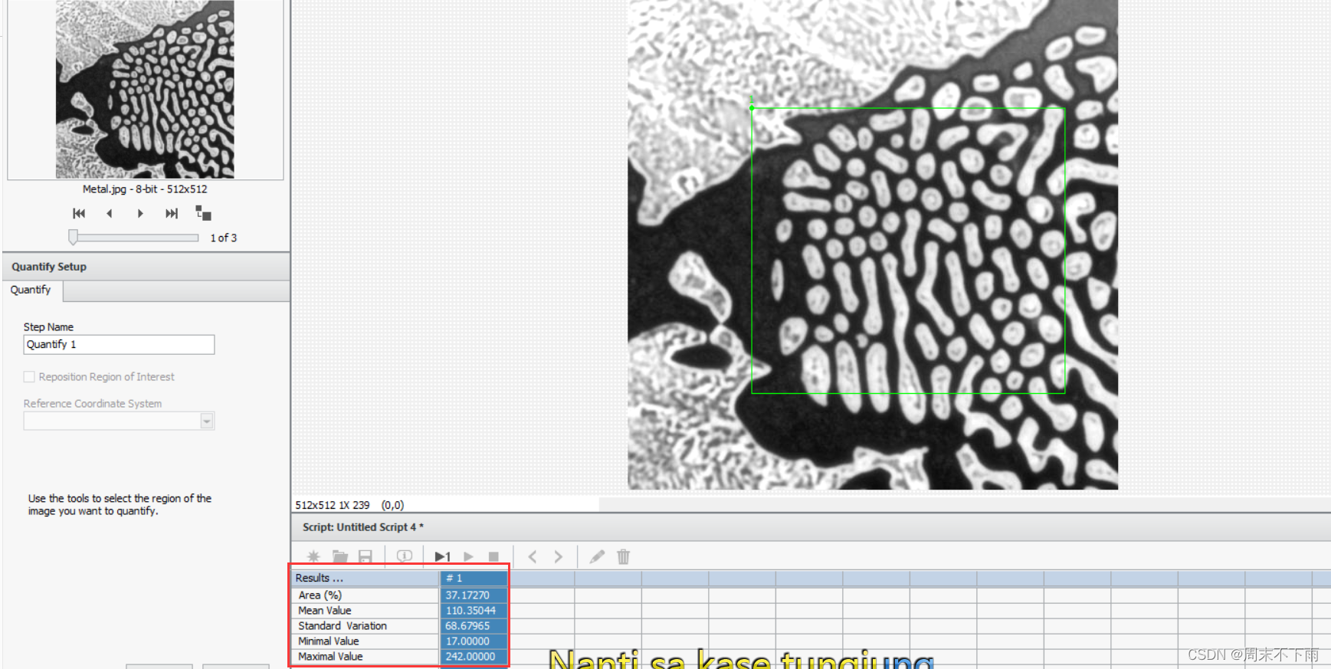Click the green ROI rectangle corner handle
The height and width of the screenshot is (669, 1331).
click(x=752, y=108)
